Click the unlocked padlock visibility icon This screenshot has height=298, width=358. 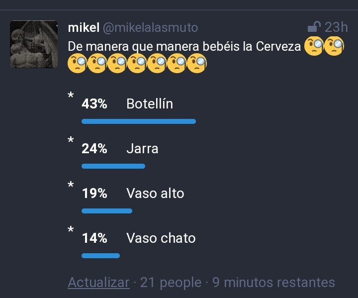[314, 26]
